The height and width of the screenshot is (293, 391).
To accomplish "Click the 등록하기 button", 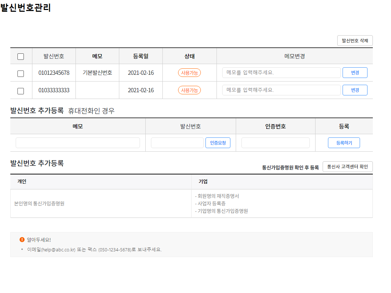I will 344,143.
